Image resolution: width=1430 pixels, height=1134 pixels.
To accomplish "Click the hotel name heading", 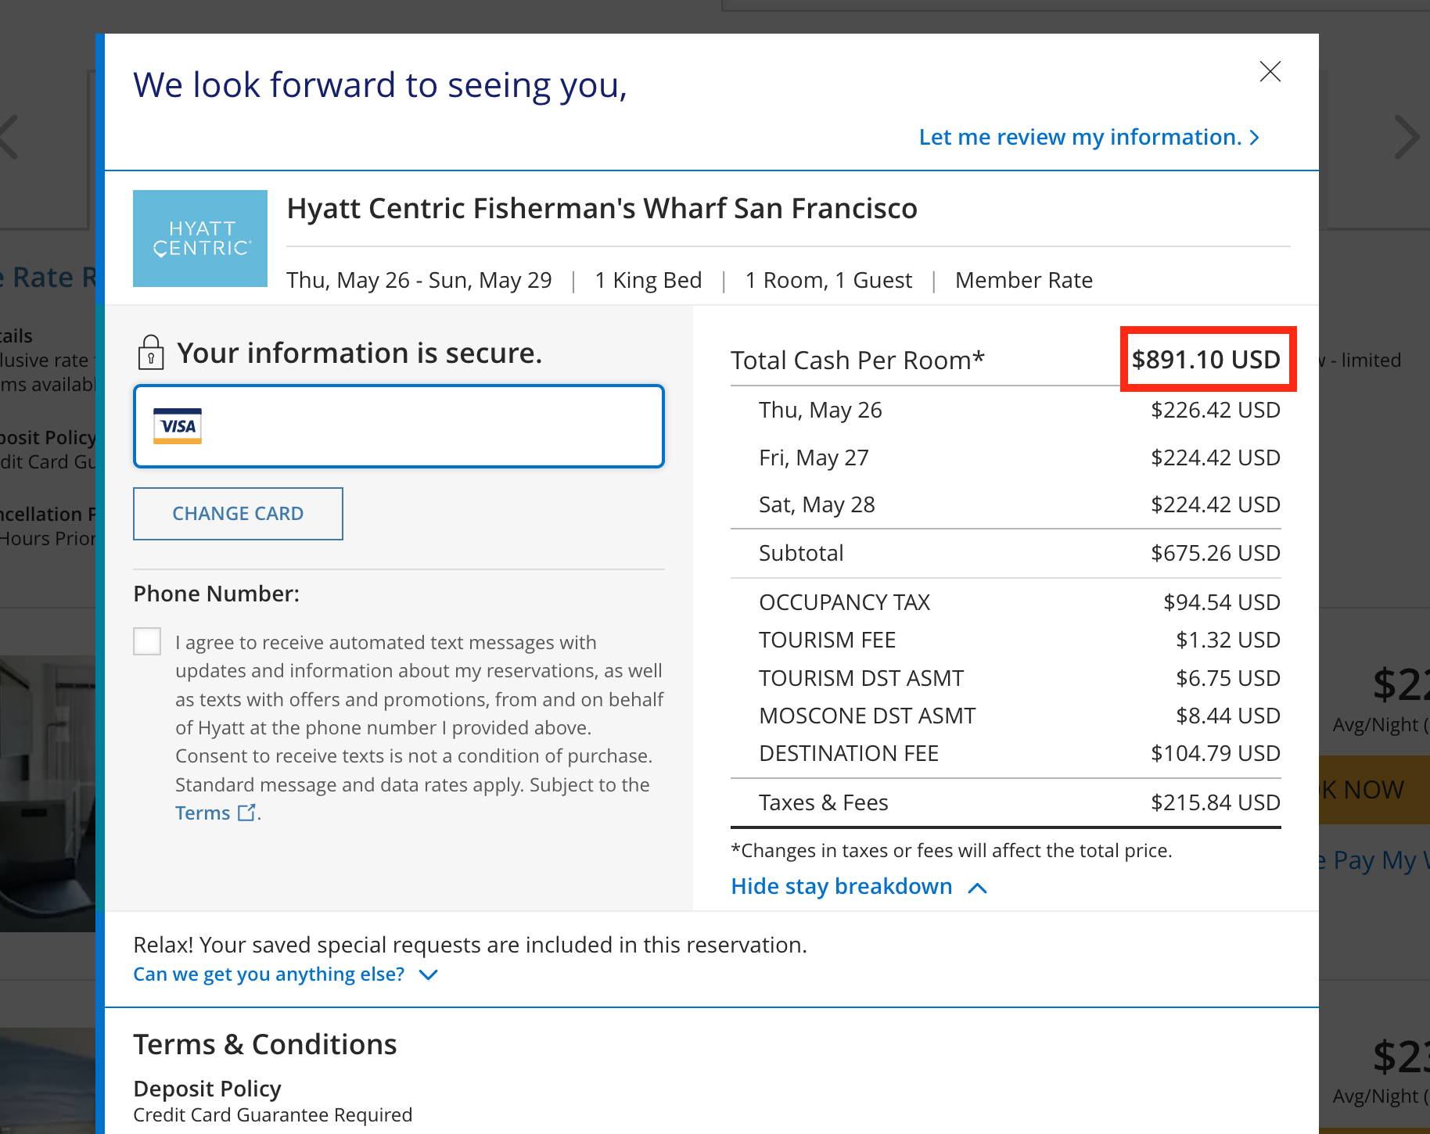I will [602, 209].
